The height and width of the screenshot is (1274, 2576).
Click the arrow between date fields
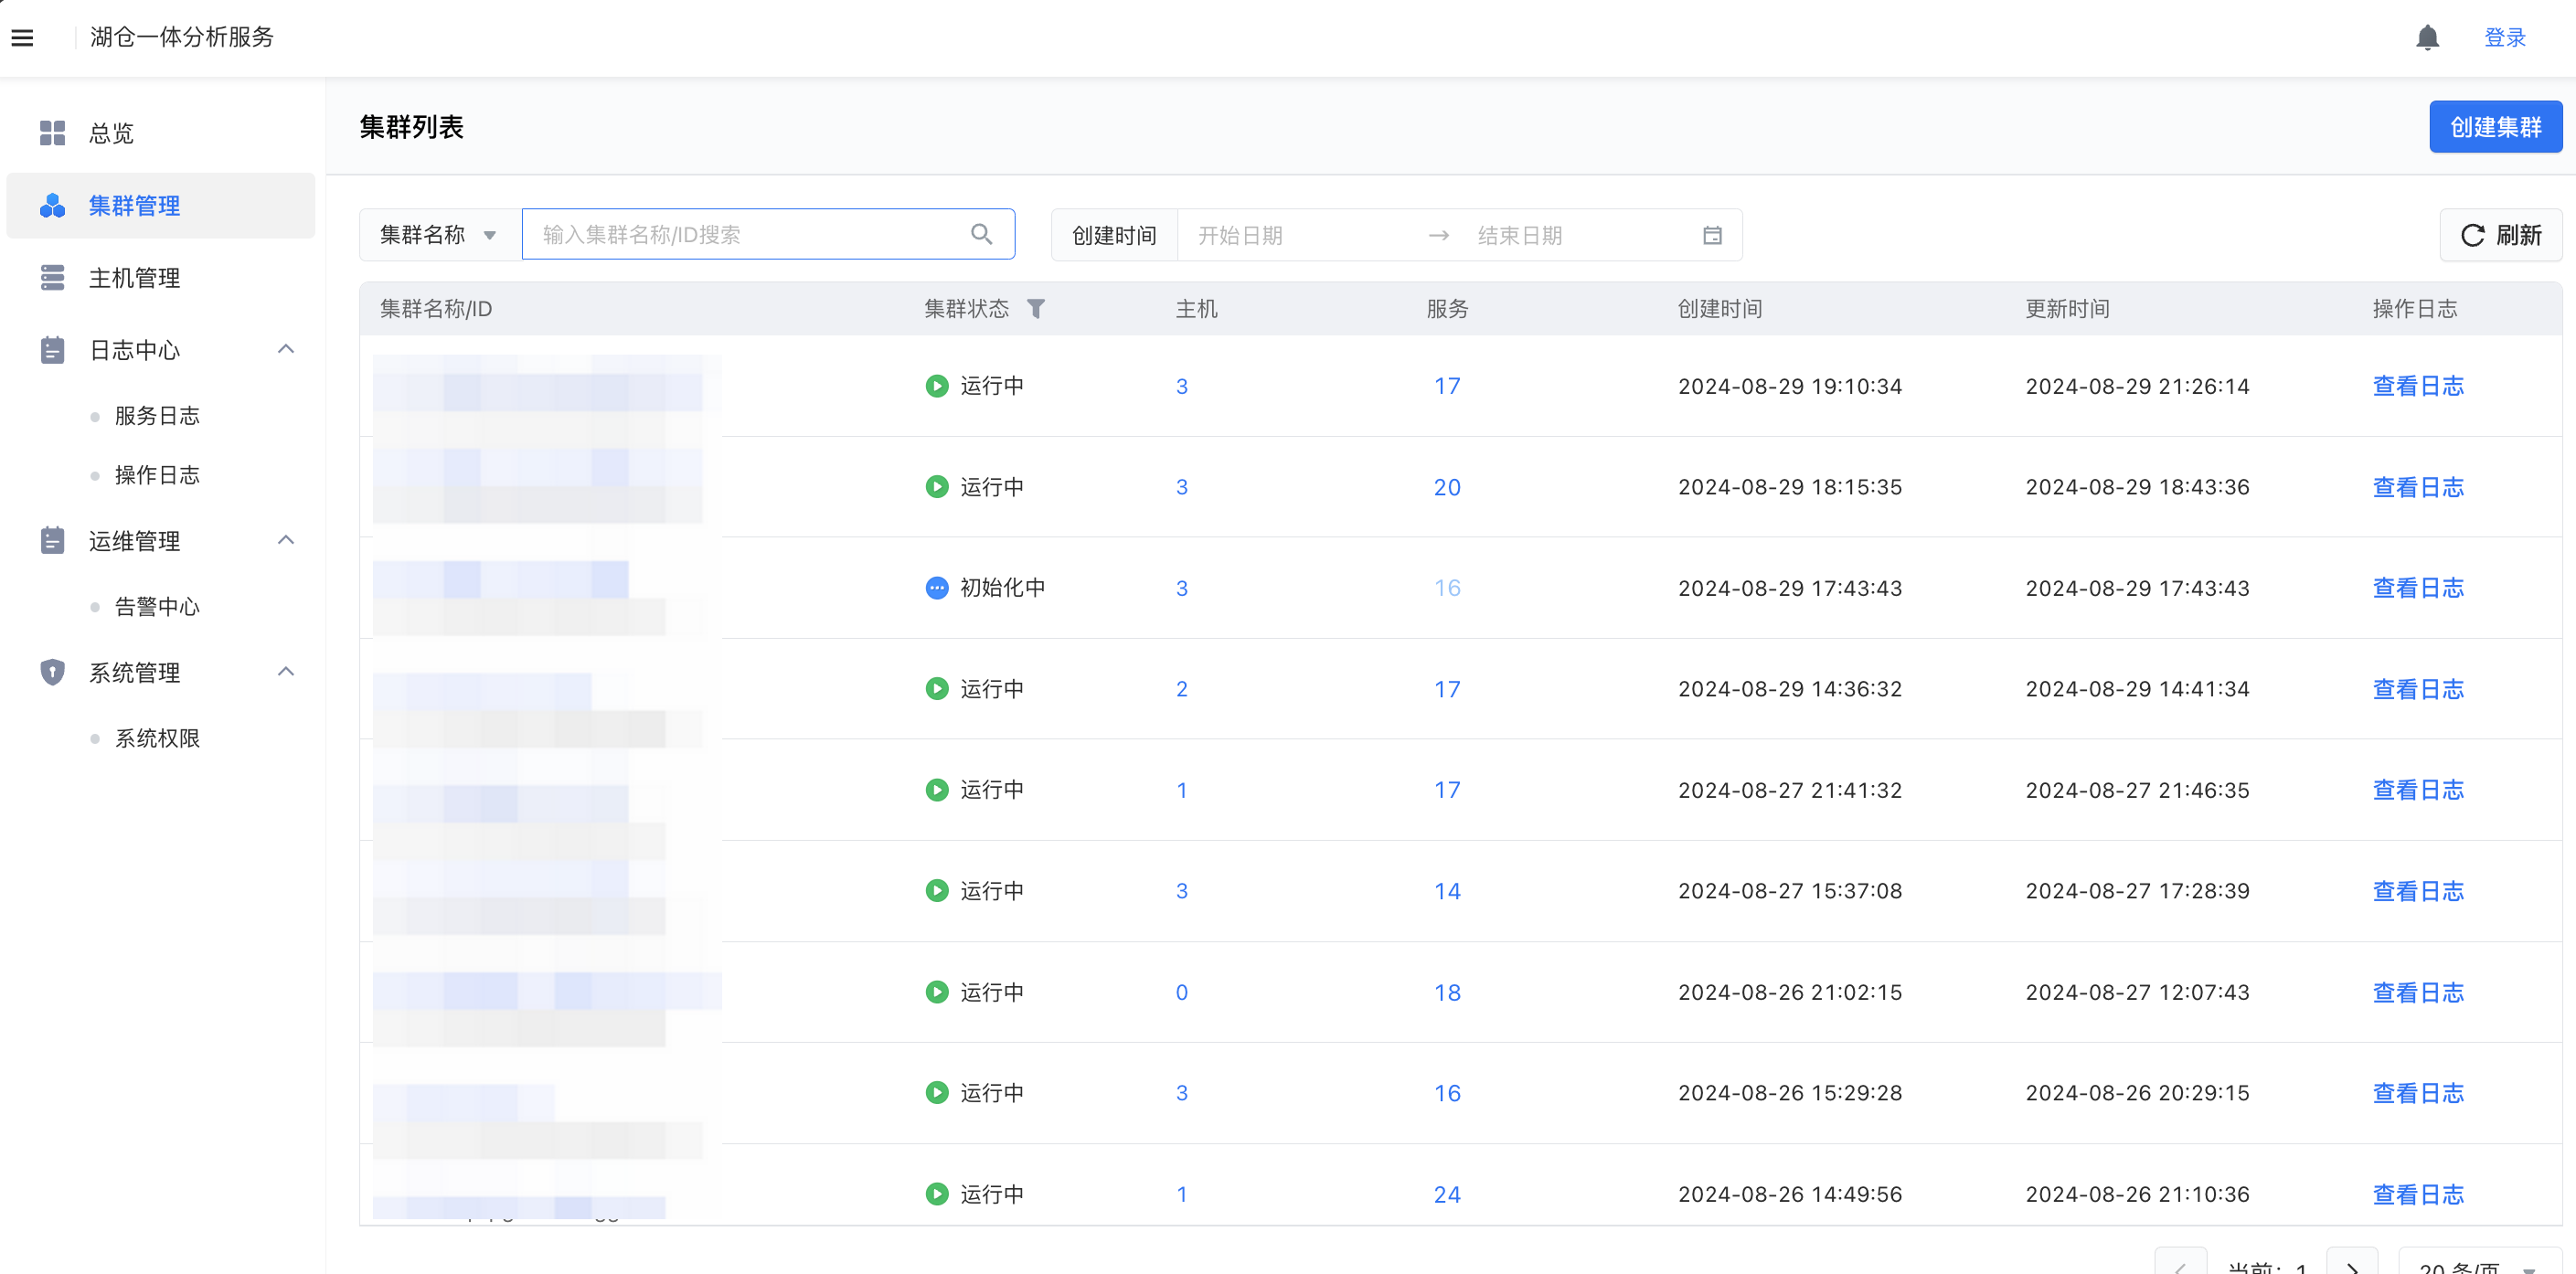pos(1439,235)
